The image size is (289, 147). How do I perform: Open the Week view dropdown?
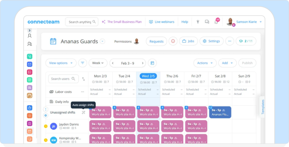click(98, 63)
